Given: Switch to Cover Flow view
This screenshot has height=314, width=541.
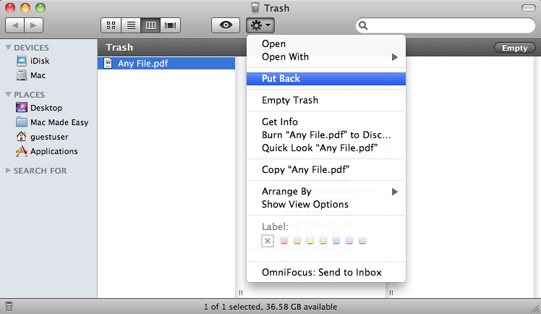Looking at the screenshot, I should pos(171,25).
